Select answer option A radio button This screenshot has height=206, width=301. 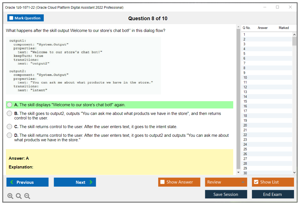[x=9, y=105]
